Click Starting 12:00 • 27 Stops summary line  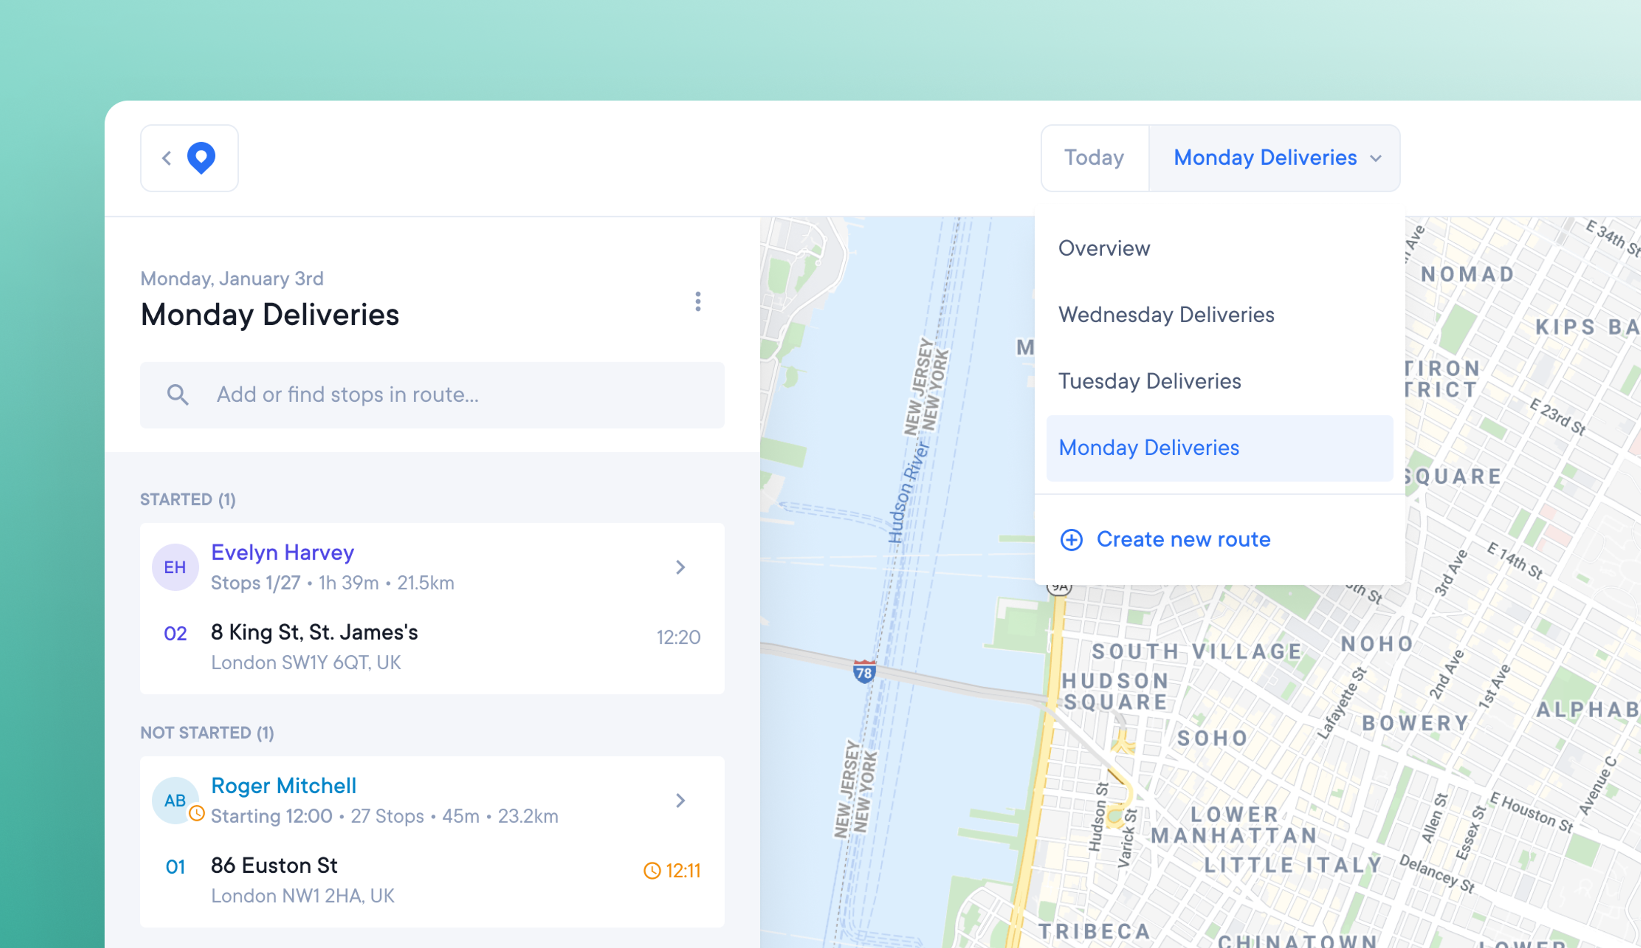tap(385, 816)
